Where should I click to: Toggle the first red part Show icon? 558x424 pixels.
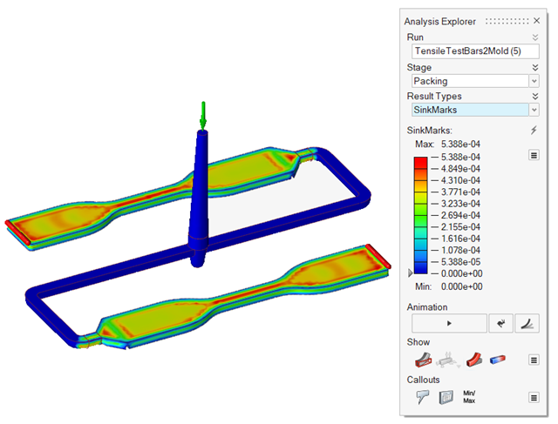[x=422, y=359]
